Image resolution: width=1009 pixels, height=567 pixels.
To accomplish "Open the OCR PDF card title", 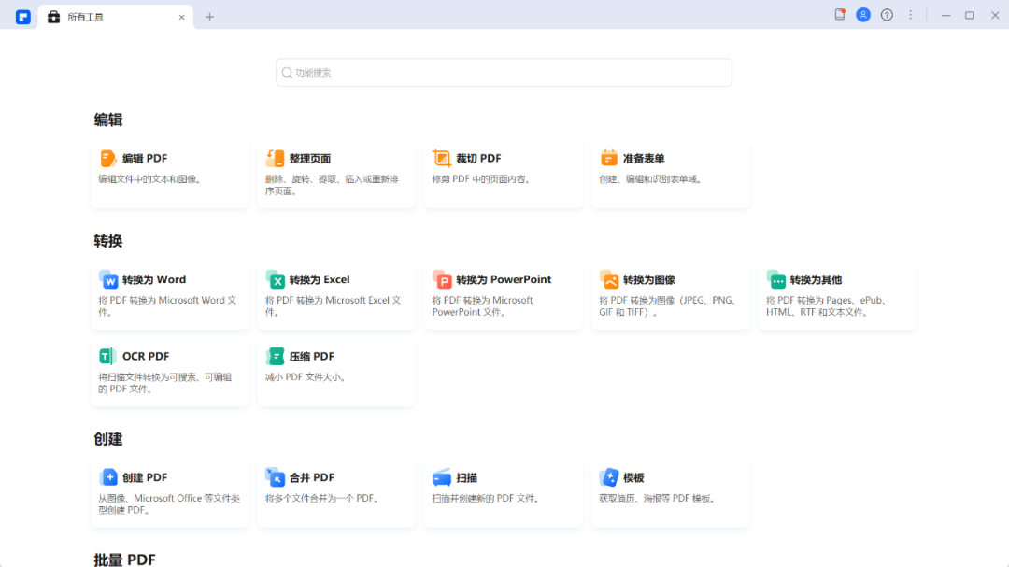I will pyautogui.click(x=146, y=356).
